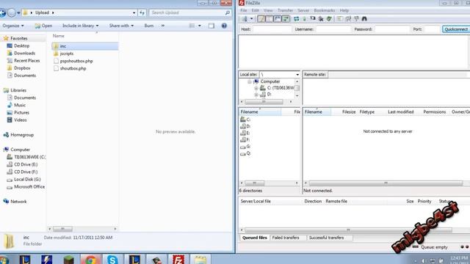Click the Search Upload box

pos(190,12)
